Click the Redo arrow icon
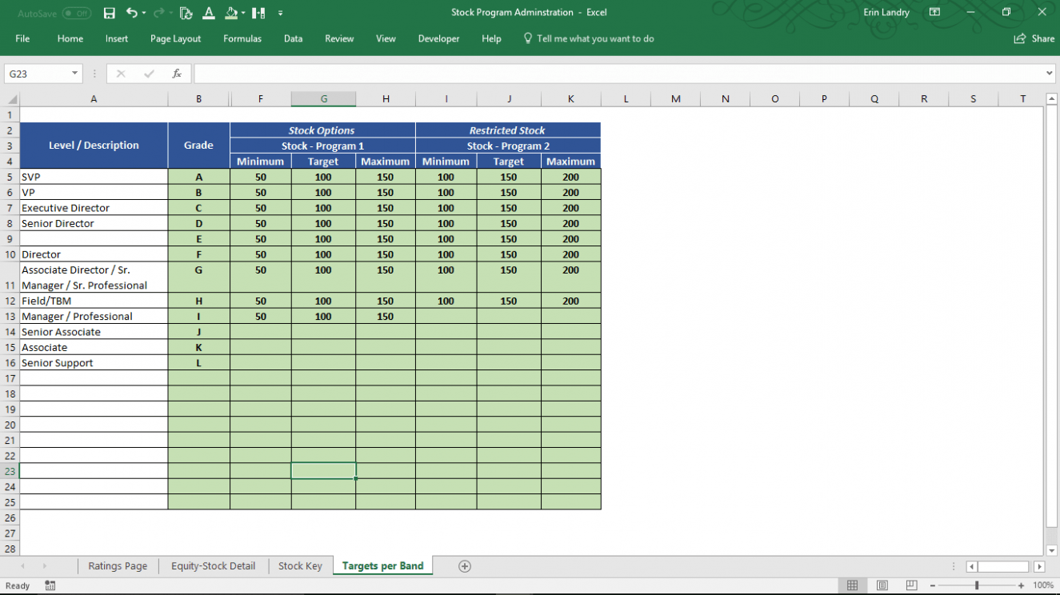Viewport: 1060px width, 595px height. (x=158, y=13)
